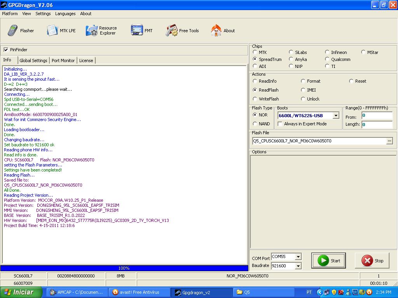The height and width of the screenshot is (298, 398).
Task: Click the About house icon in toolbar
Action: tap(216, 30)
